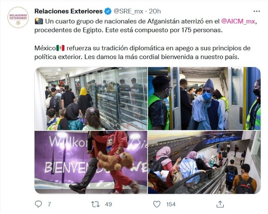The width and height of the screenshot is (268, 214).
Task: Open photo of people on the escalator
Action: [204, 162]
